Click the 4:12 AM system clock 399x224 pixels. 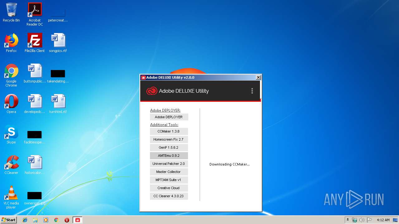[x=383, y=220]
